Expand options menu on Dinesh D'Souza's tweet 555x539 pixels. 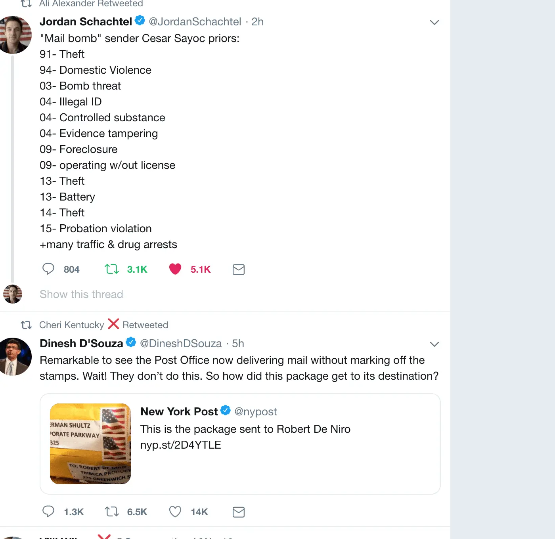tap(434, 344)
